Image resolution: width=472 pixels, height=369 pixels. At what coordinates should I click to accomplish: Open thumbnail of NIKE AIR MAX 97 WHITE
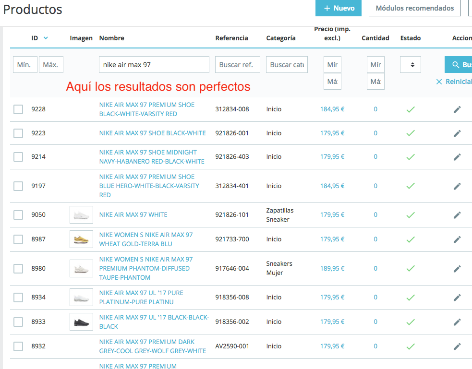tap(81, 214)
